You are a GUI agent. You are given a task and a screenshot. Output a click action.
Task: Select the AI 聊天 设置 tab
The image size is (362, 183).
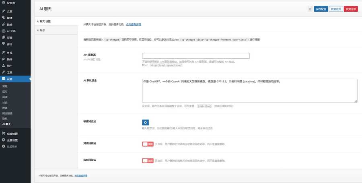tap(44, 21)
